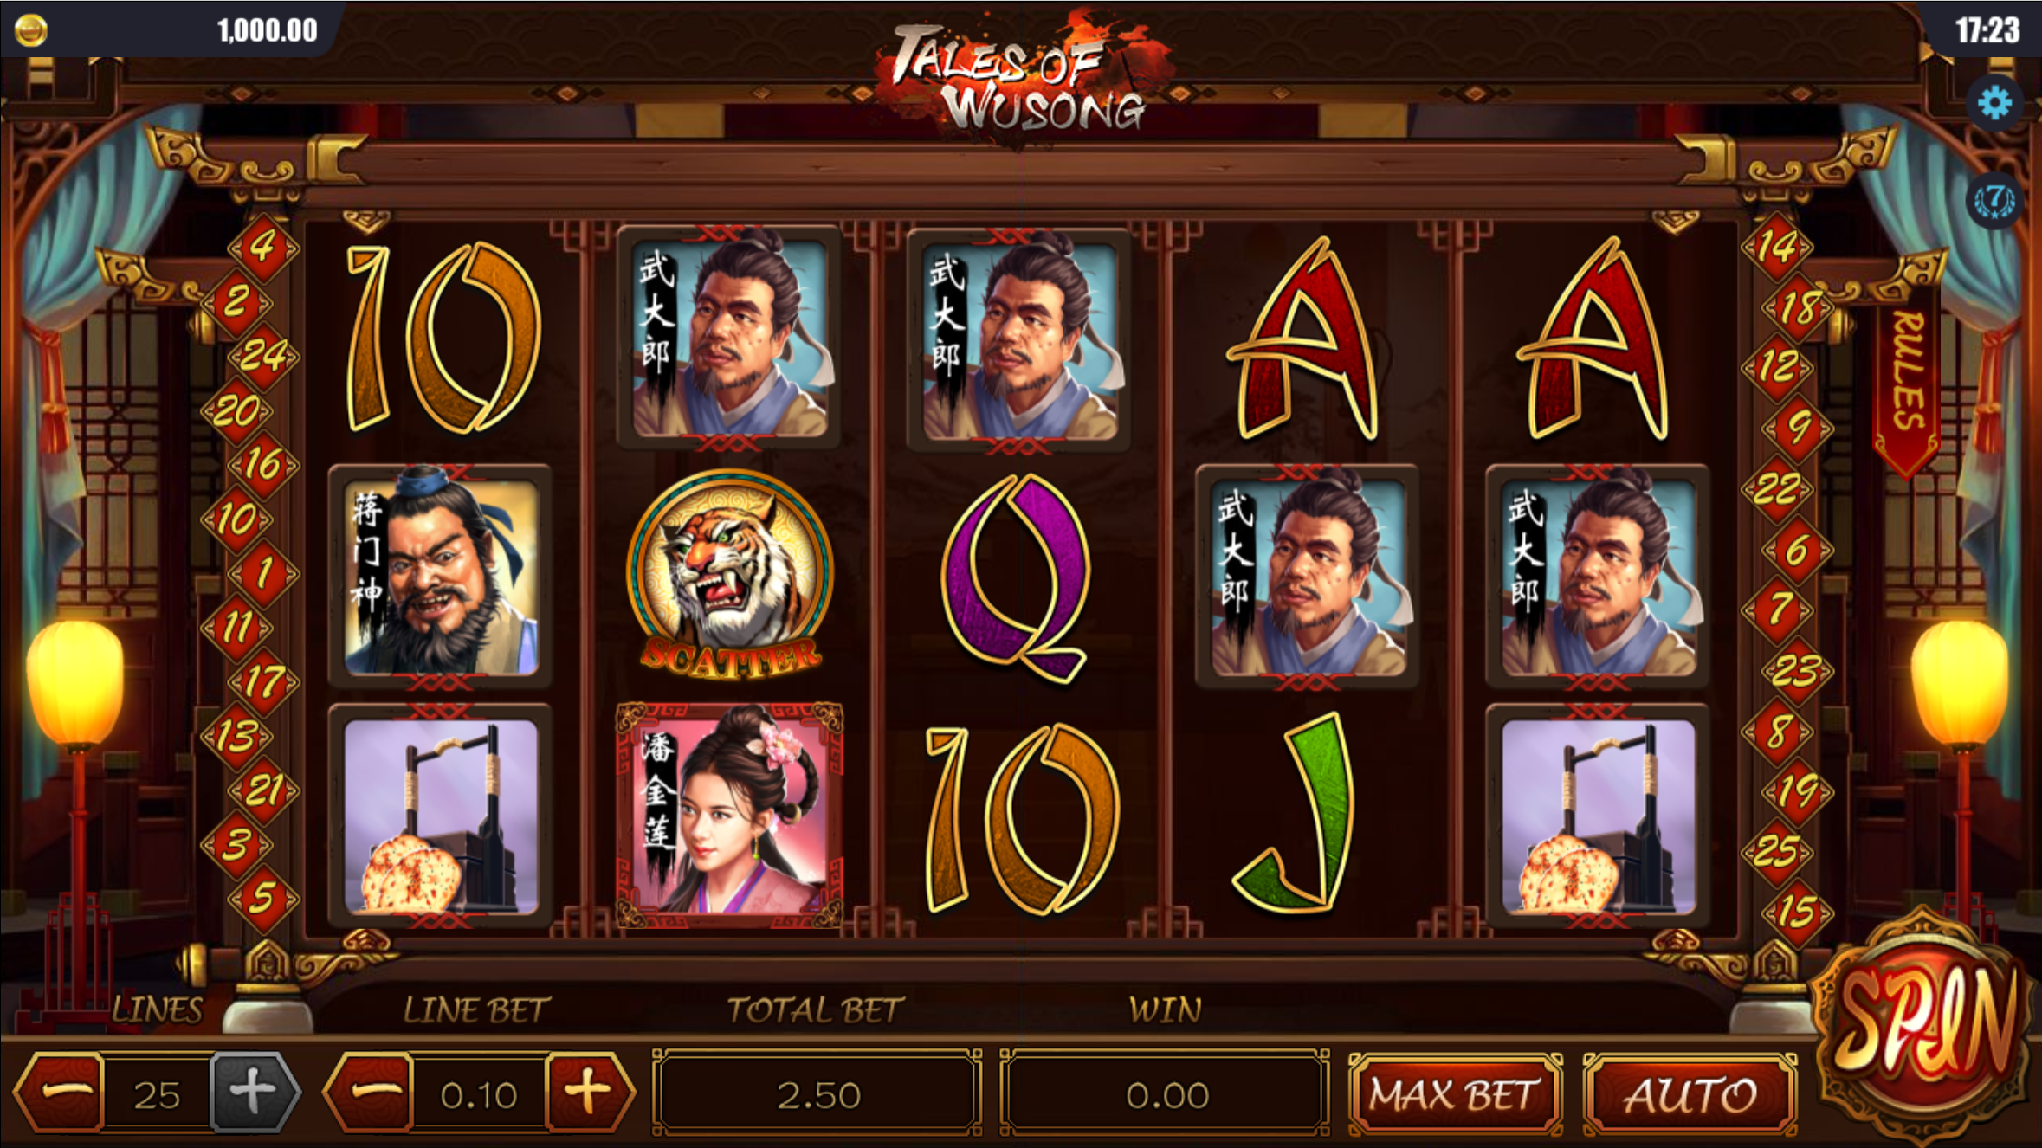
Task: Click the lady portrait symbol on reel two
Action: click(729, 815)
